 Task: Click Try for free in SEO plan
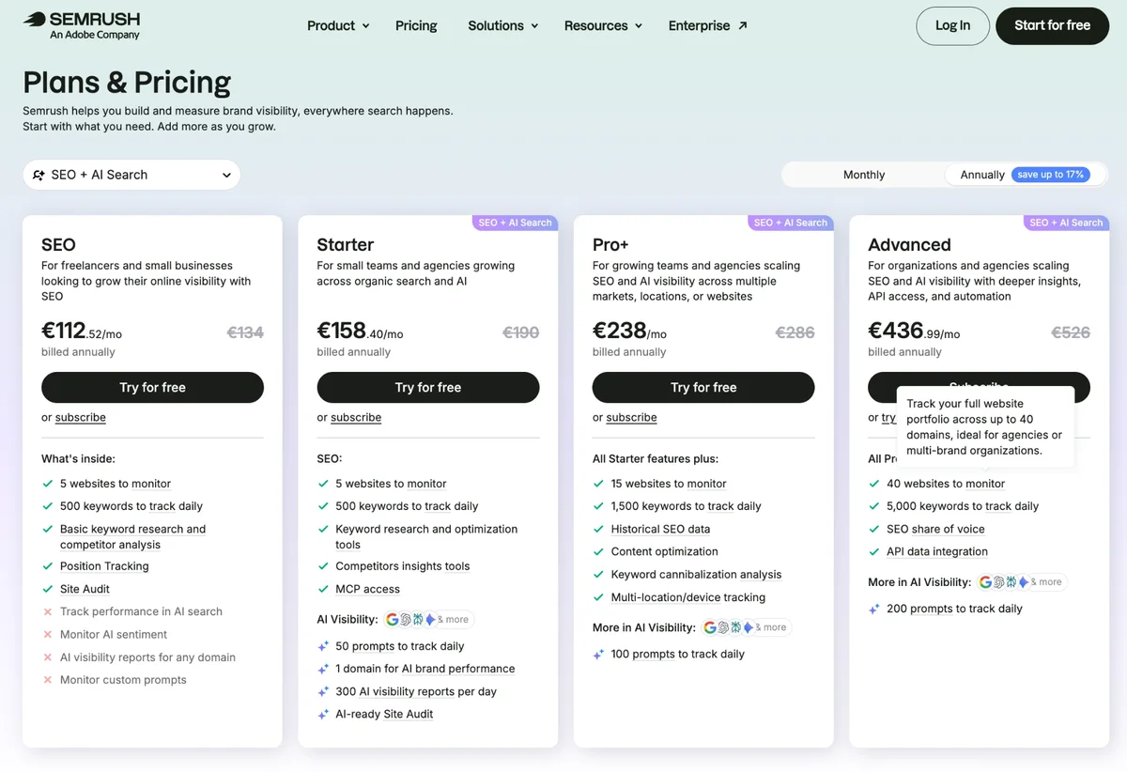[152, 387]
